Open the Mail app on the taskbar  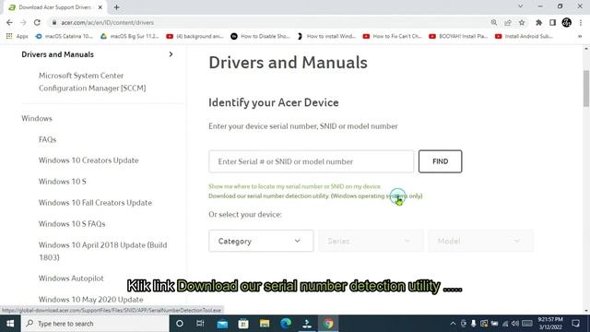pyautogui.click(x=222, y=324)
